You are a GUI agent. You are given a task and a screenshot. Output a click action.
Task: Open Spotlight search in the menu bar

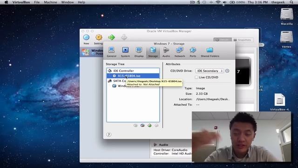click(291, 2)
